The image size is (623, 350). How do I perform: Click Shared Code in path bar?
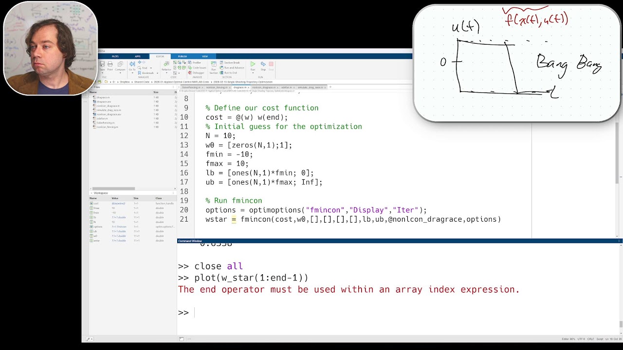coord(142,82)
